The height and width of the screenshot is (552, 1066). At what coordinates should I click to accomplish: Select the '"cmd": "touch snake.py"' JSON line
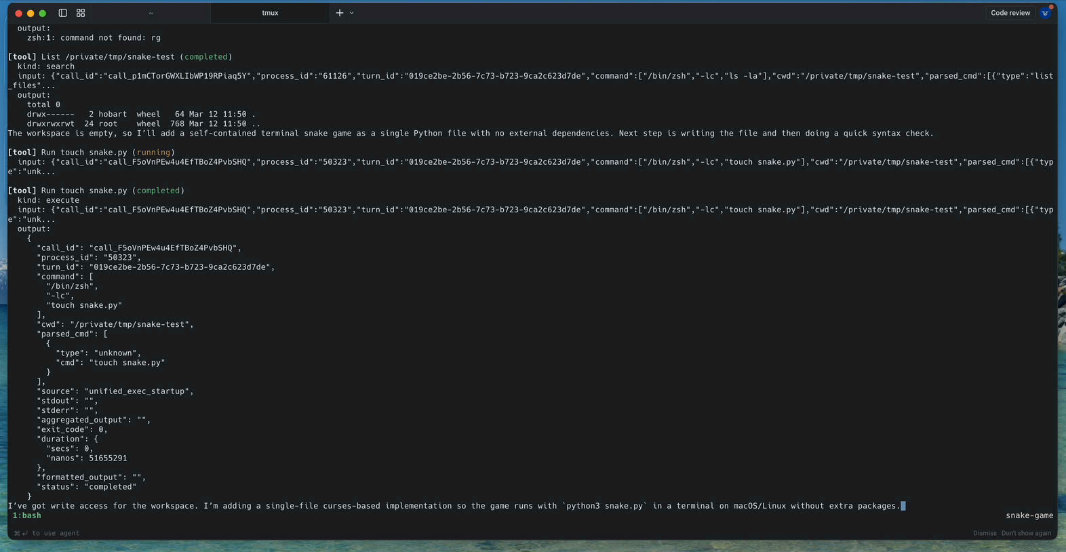coord(110,363)
